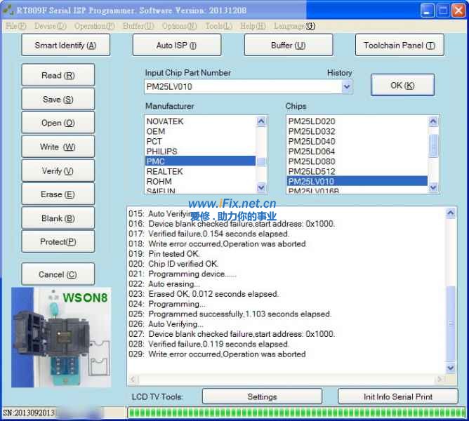Click the Smart Identify button
This screenshot has height=421, width=469.
(x=65, y=46)
